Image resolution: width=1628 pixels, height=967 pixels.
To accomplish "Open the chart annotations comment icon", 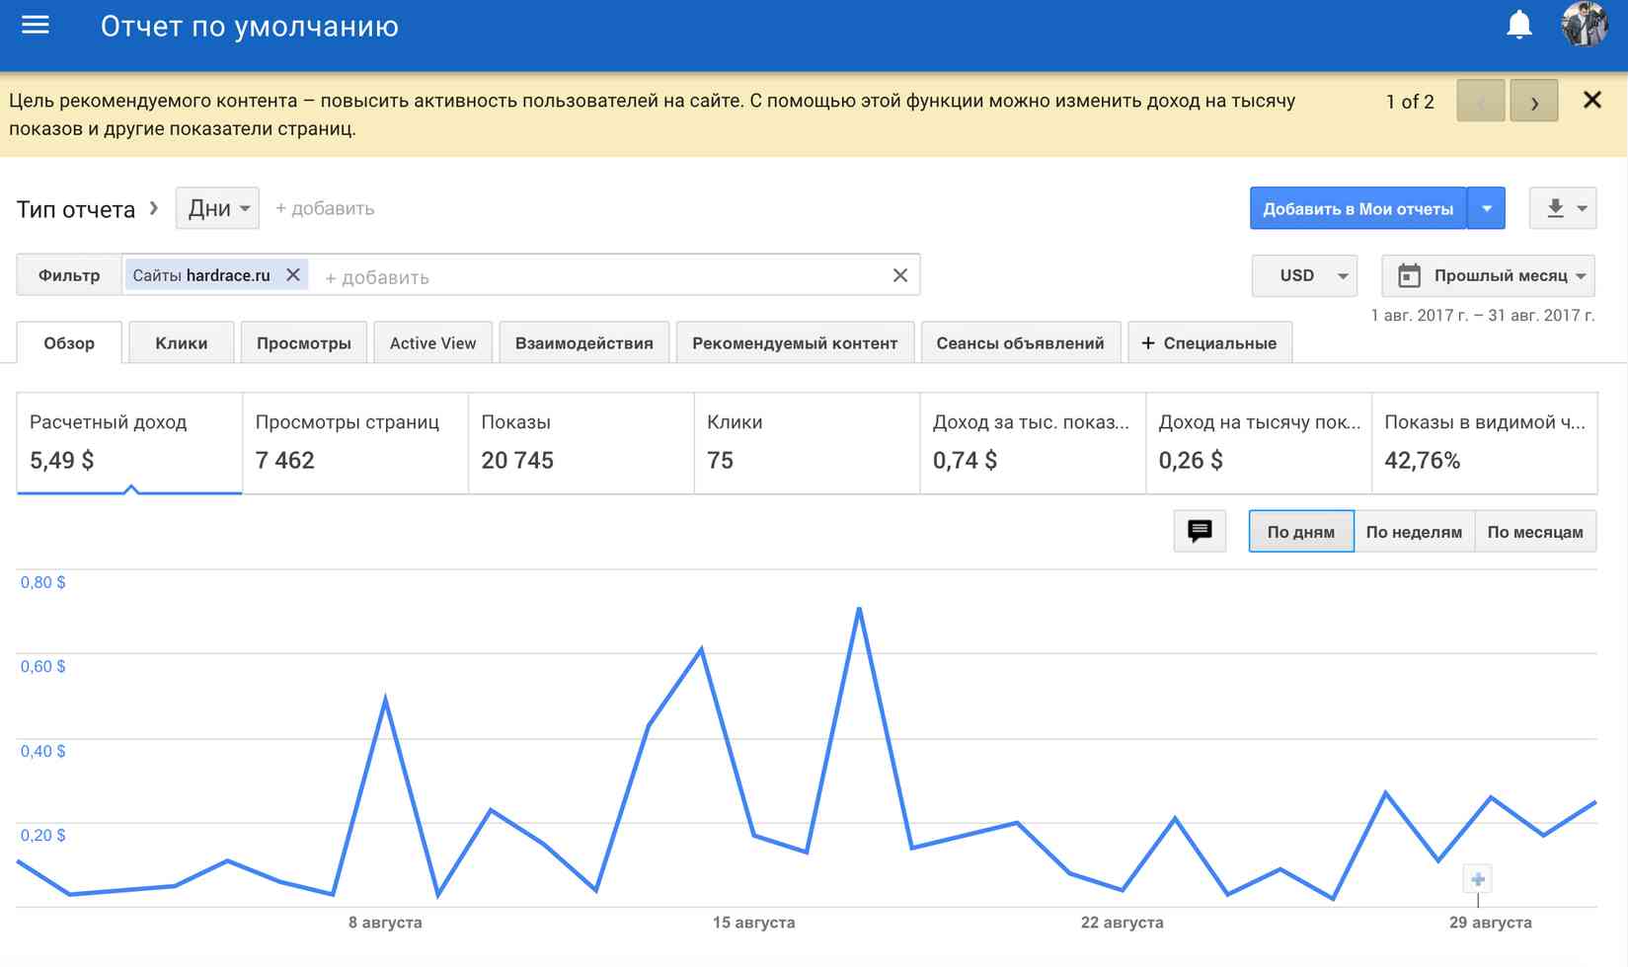I will (1200, 531).
